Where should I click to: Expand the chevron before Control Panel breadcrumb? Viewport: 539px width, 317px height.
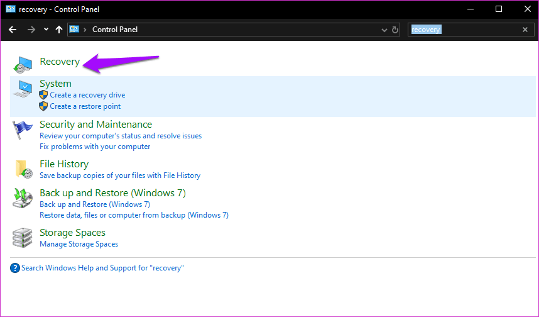click(85, 30)
